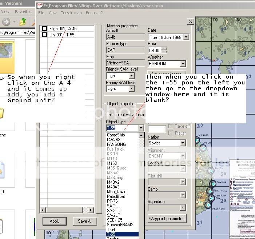Click the Mission type CAP field

coord(125,50)
